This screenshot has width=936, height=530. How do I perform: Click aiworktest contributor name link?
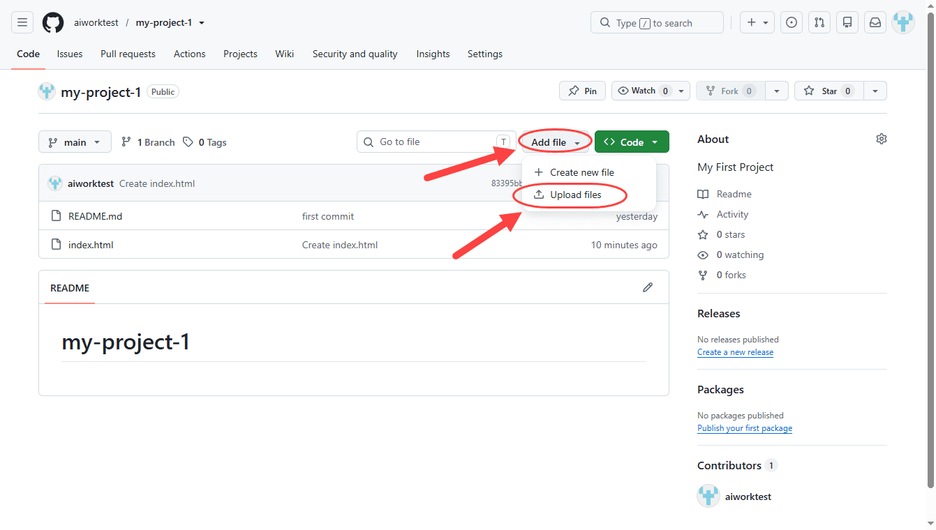[x=748, y=497]
